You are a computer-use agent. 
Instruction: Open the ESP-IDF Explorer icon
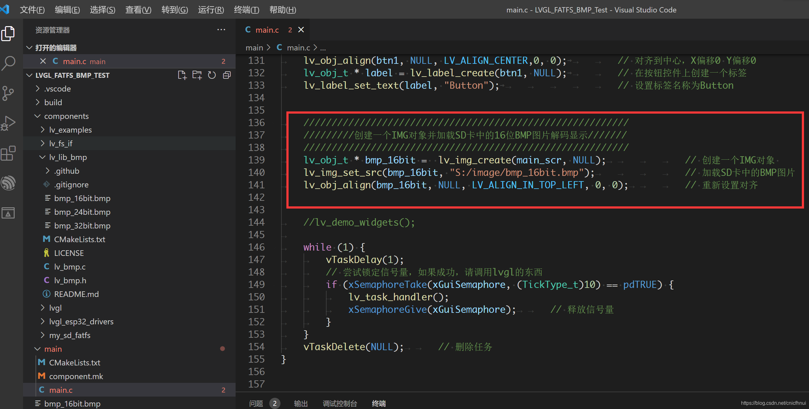pos(8,183)
